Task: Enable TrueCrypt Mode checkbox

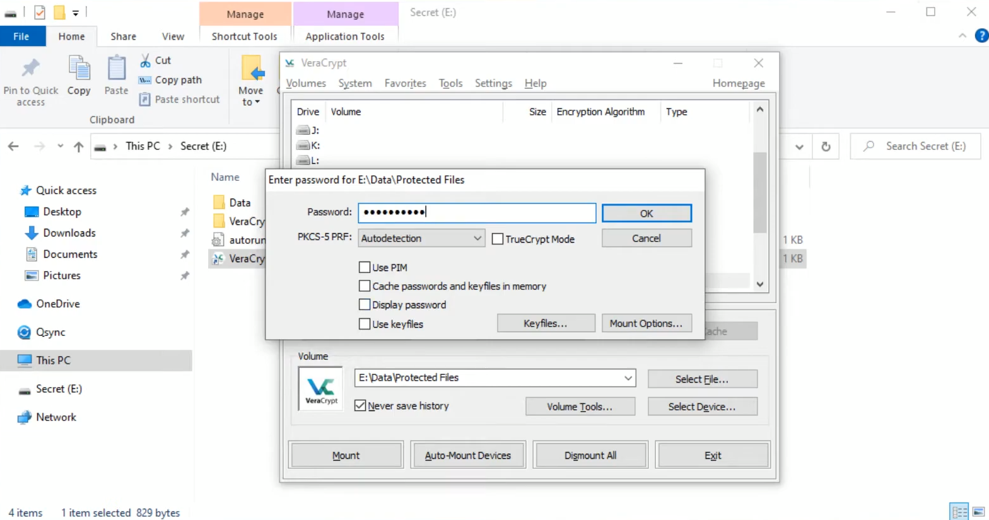Action: pos(498,240)
